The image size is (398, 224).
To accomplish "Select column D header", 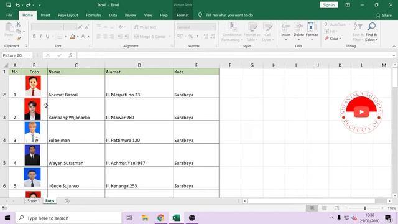I will click(x=139, y=65).
